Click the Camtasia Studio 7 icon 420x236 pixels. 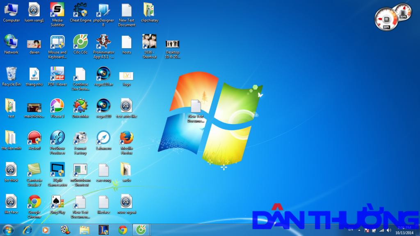34,170
